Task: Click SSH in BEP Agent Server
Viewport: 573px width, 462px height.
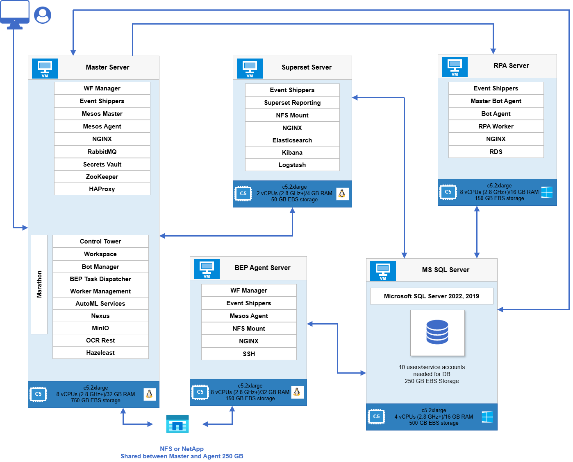Action: 249,354
